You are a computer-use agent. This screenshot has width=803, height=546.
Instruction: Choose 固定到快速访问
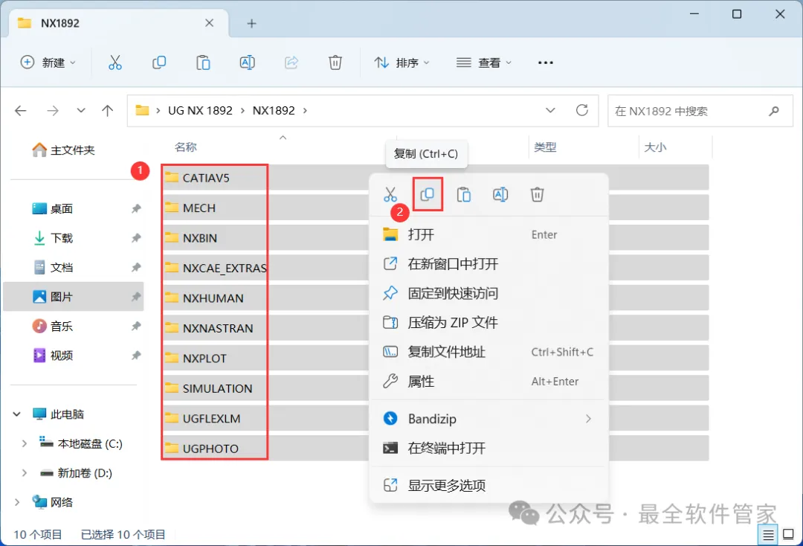click(x=488, y=294)
